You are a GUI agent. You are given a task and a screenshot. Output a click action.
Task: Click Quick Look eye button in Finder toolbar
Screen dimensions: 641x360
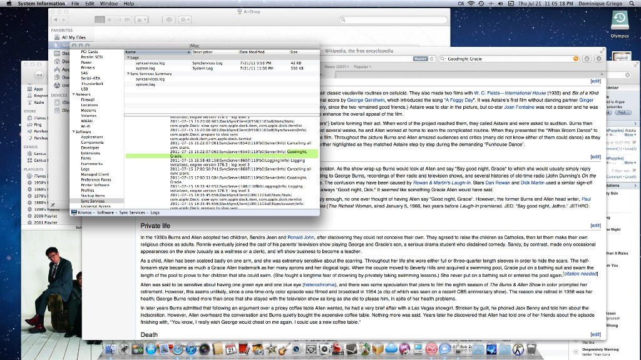pos(169,19)
